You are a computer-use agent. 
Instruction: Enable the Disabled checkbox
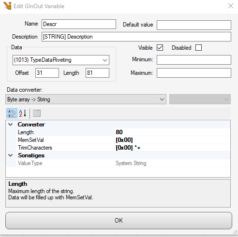point(198,48)
